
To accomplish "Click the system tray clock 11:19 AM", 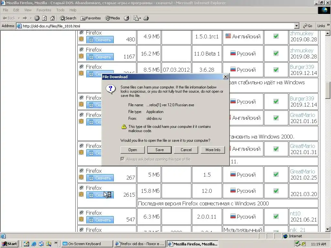I will (x=318, y=244).
